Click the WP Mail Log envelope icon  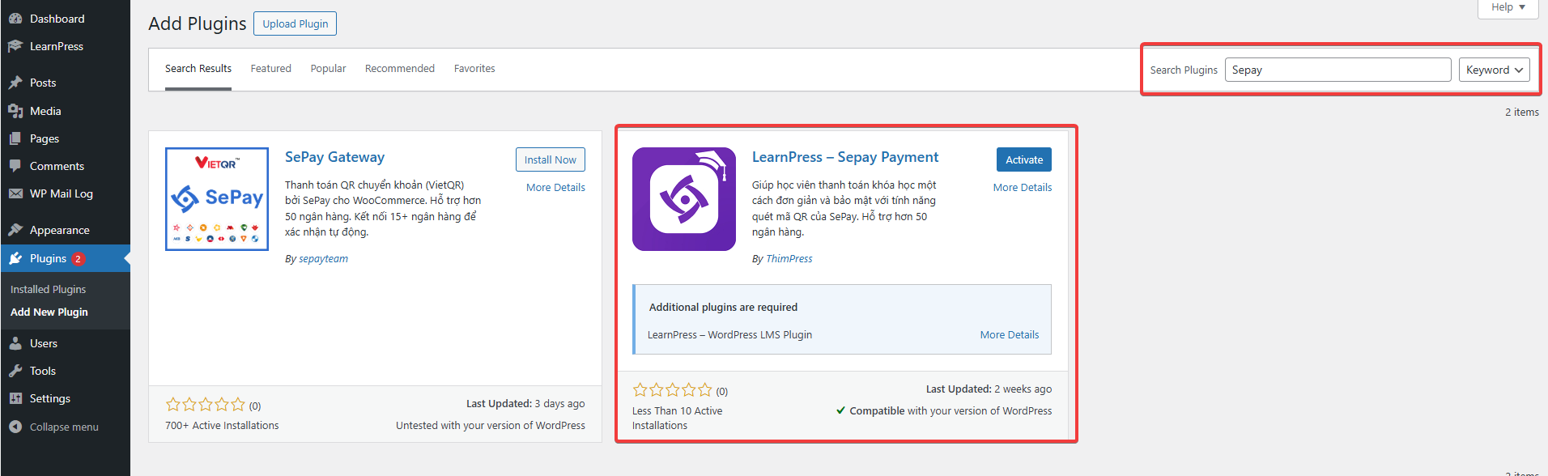tap(15, 193)
